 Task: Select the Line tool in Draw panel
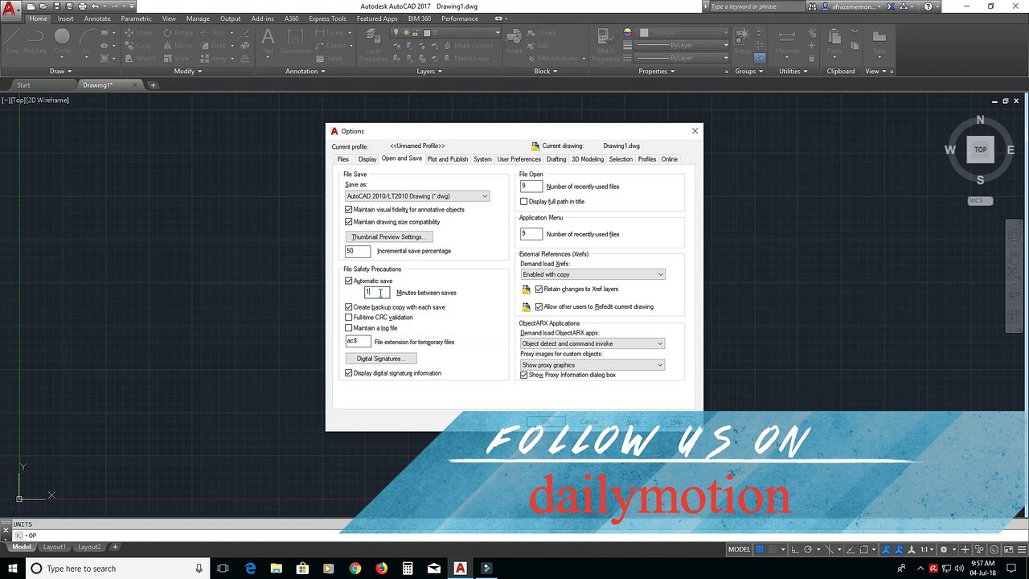(x=12, y=41)
